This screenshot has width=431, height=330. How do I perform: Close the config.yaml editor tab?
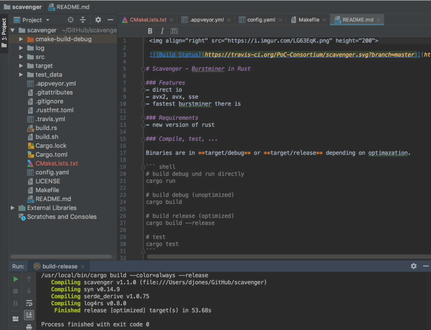coord(280,20)
